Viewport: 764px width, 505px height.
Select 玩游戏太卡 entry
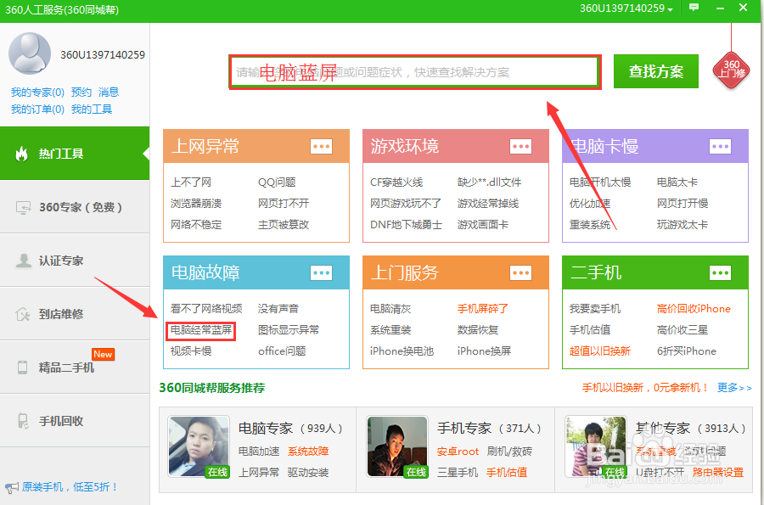(x=683, y=225)
